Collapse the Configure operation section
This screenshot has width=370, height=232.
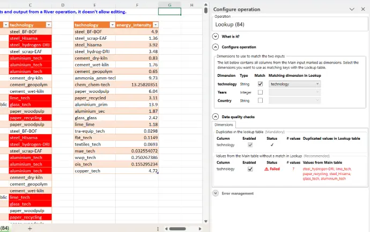(x=216, y=47)
